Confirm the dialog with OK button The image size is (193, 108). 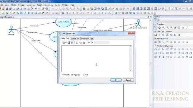pyautogui.click(x=116, y=80)
